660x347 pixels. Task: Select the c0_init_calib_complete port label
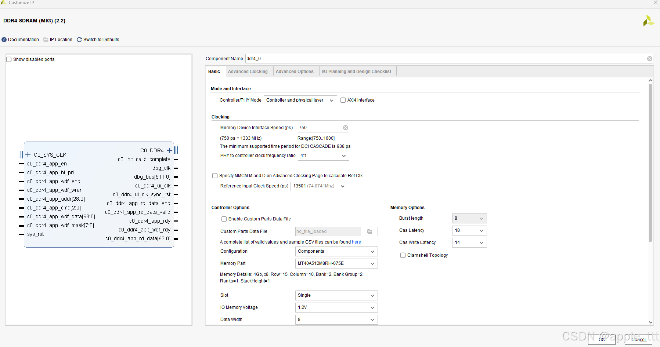[x=144, y=159]
